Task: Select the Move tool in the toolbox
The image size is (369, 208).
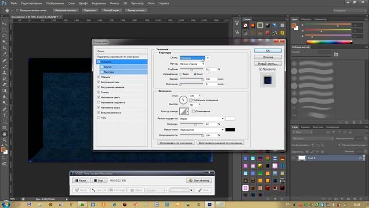Action: tap(4, 24)
